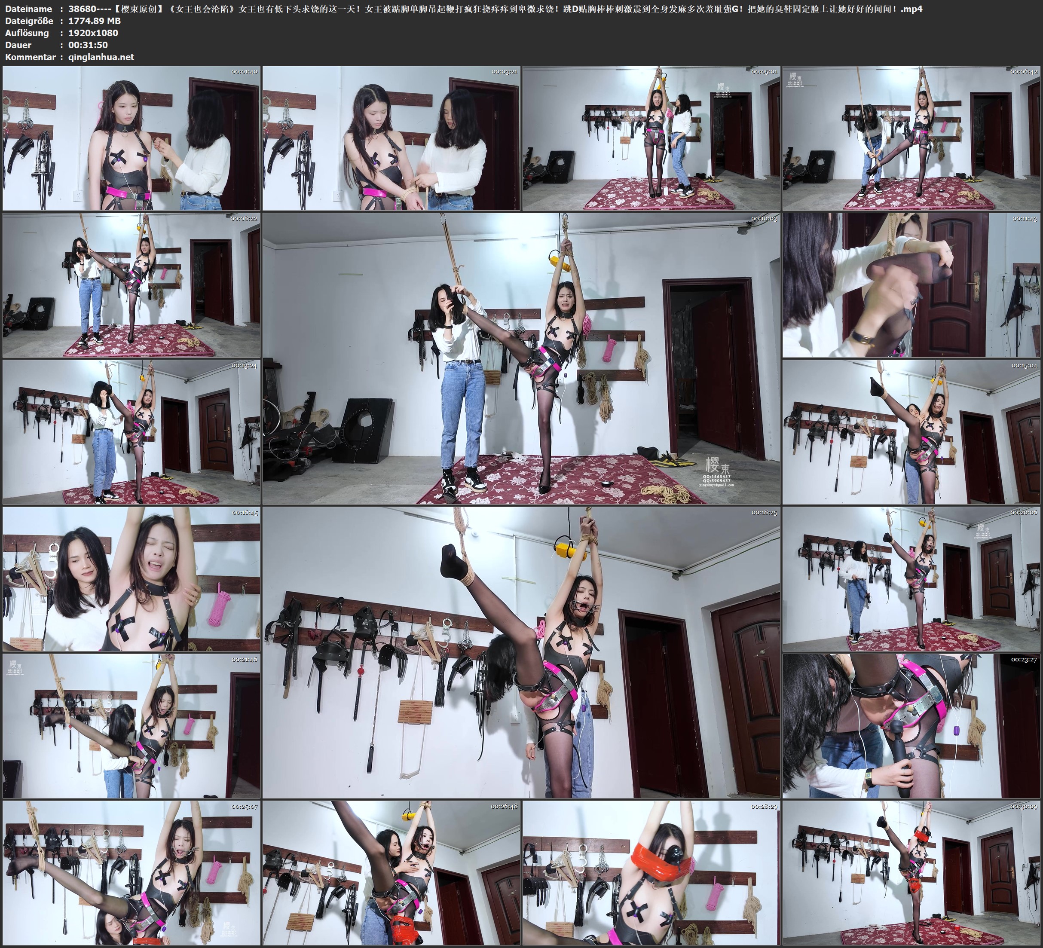
Task: Select the thumbnail at 00:13:24
Action: [132, 431]
